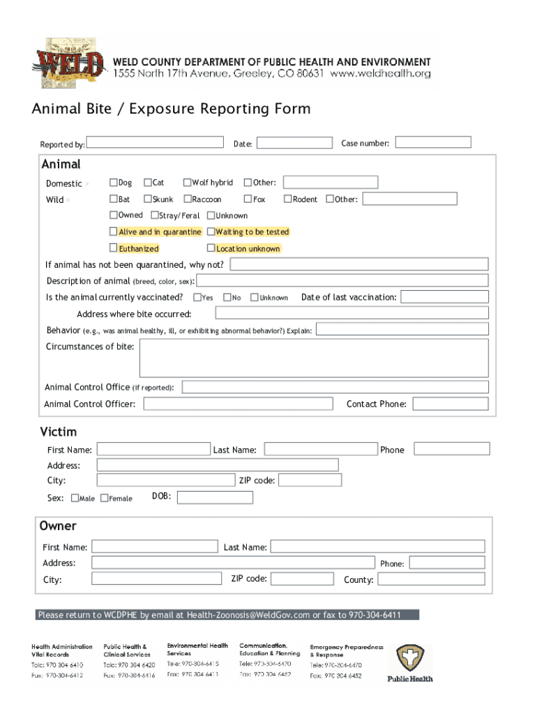537x714 pixels.
Task: Click the Contact Phone field
Action: (451, 404)
